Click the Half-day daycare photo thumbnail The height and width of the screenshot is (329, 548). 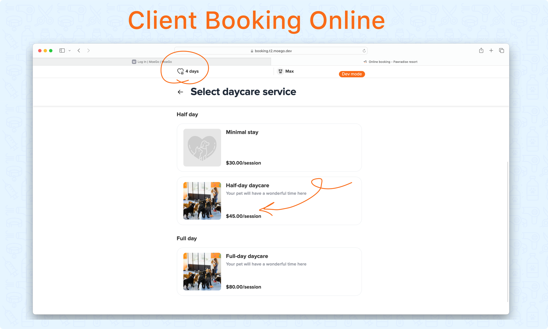(202, 201)
